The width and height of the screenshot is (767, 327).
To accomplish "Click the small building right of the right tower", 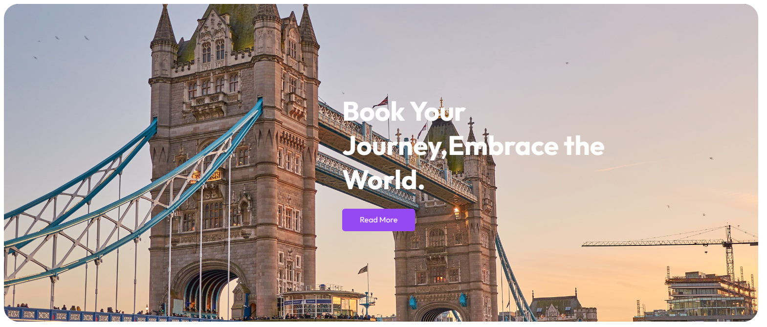I will [x=562, y=307].
